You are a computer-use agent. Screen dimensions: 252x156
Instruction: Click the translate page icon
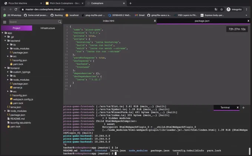pyautogui.click(x=216, y=10)
